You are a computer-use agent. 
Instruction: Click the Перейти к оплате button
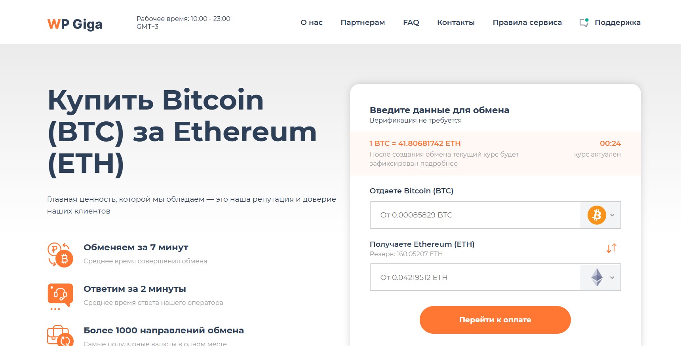click(x=495, y=320)
